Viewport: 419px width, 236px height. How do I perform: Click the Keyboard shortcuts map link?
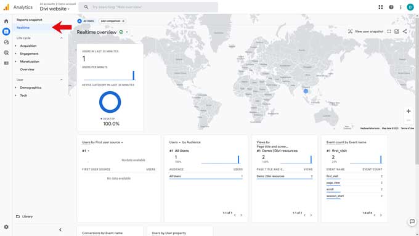[x=370, y=128]
